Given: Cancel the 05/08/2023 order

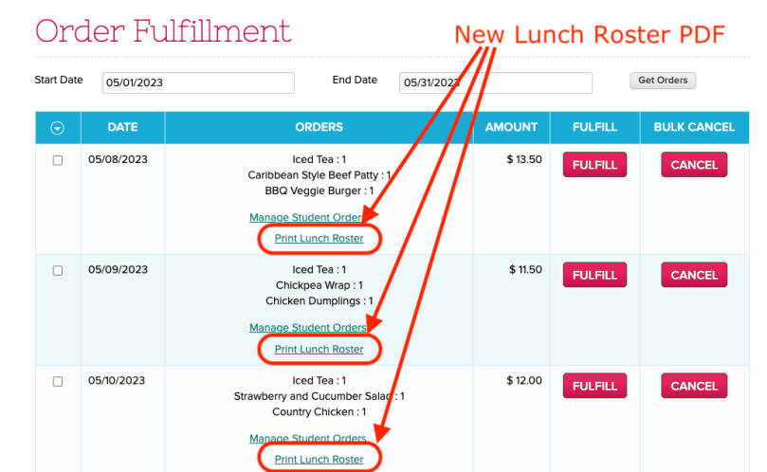Looking at the screenshot, I should 694,165.
